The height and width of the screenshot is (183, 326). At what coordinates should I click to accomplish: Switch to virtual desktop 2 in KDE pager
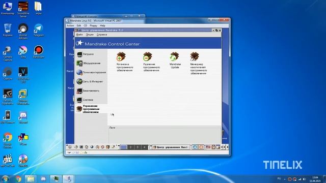click(130, 147)
